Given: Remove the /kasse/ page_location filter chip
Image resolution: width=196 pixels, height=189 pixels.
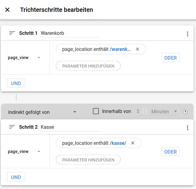Looking at the screenshot, I should click(133, 143).
